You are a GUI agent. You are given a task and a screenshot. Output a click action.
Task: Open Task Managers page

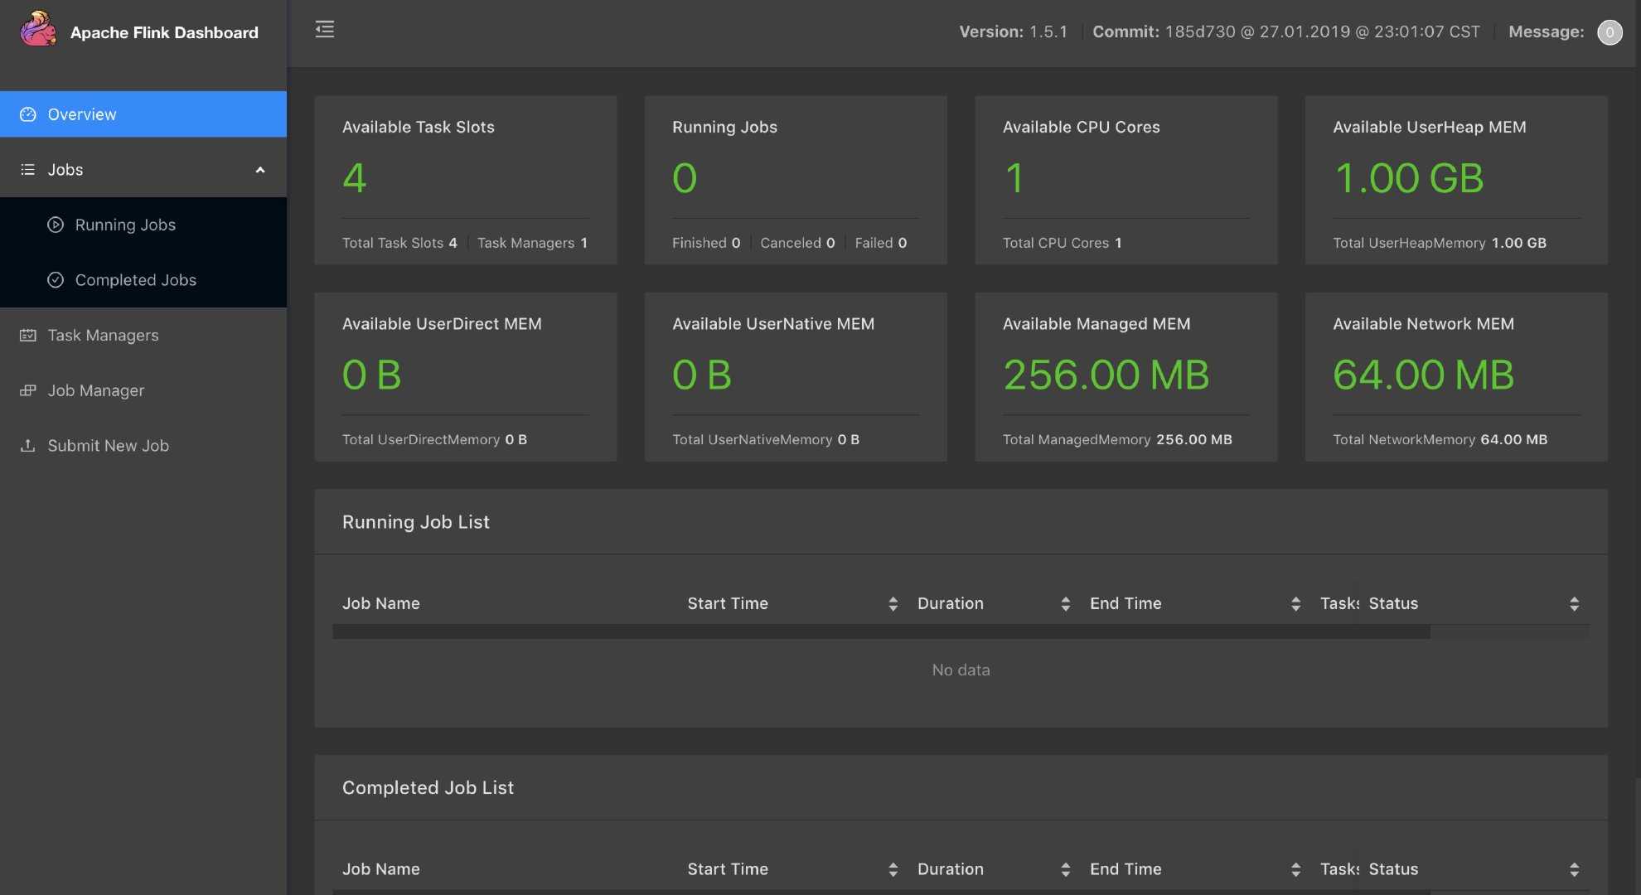pos(143,336)
